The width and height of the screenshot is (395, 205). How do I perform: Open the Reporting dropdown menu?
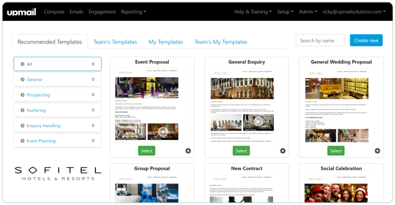click(x=134, y=12)
